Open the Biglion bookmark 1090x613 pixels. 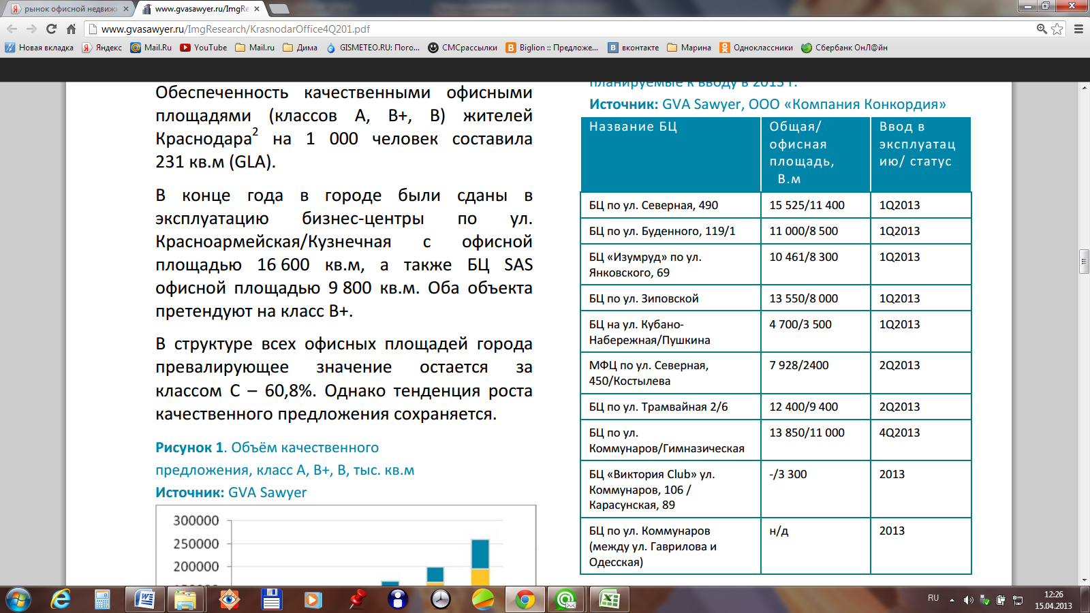552,48
